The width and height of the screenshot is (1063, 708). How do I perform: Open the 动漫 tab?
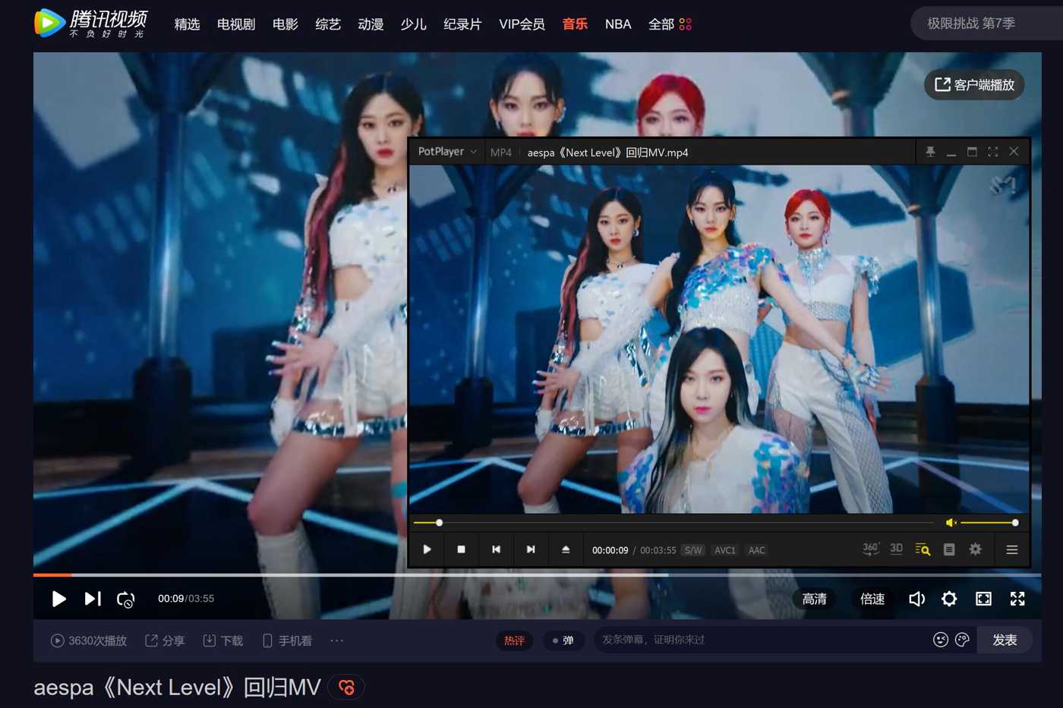[x=371, y=24]
